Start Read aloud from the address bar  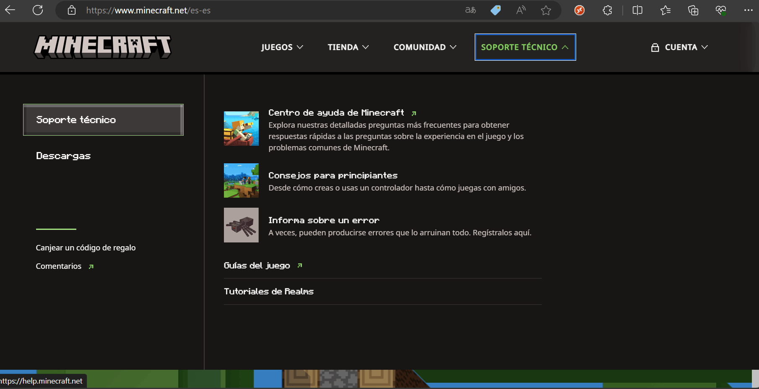pyautogui.click(x=521, y=10)
